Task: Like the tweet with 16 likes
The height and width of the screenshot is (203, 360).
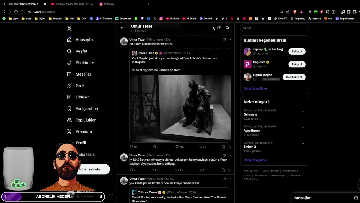Action: tap(179, 170)
